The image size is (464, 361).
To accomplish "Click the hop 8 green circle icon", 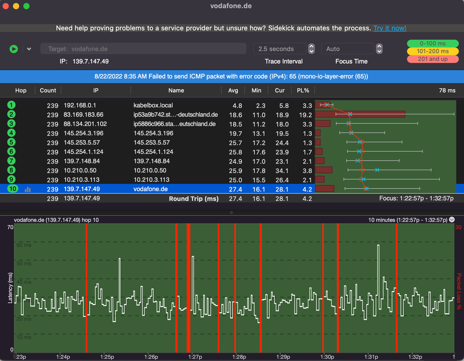I will coord(11,170).
